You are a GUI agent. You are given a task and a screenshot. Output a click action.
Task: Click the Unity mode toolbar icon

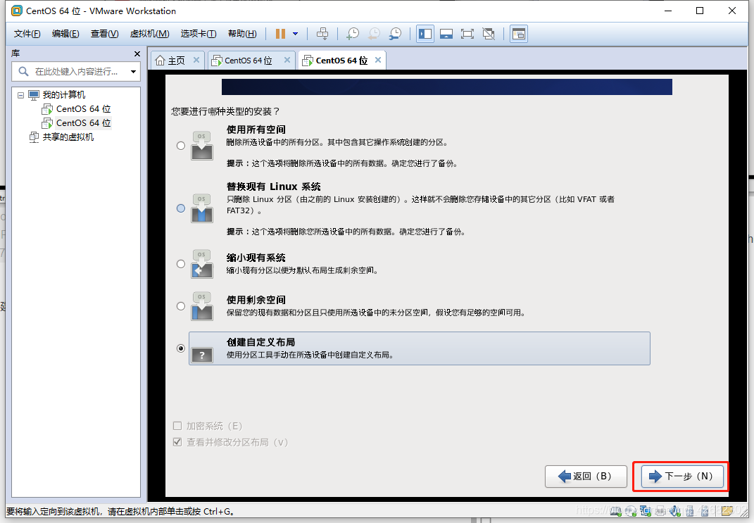489,34
